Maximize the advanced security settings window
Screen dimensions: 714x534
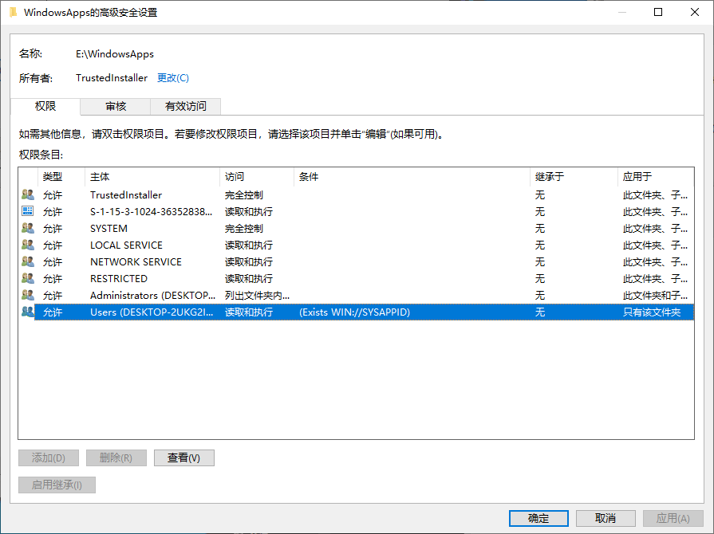pyautogui.click(x=658, y=12)
